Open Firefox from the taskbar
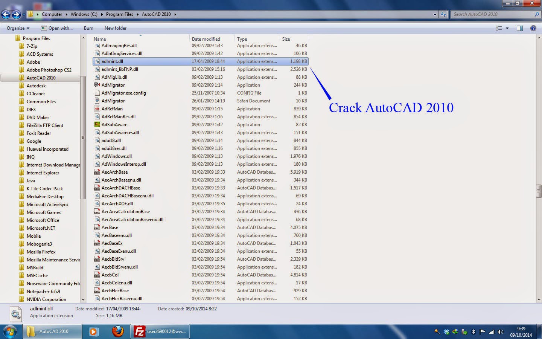This screenshot has width=542, height=339. pyautogui.click(x=118, y=331)
